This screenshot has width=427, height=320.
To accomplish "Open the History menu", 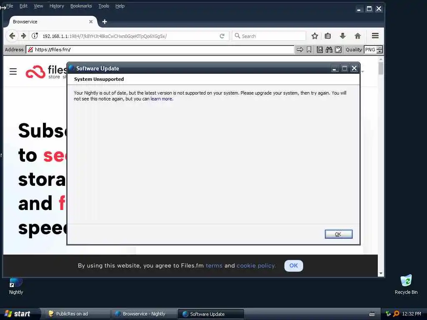I will click(x=57, y=6).
